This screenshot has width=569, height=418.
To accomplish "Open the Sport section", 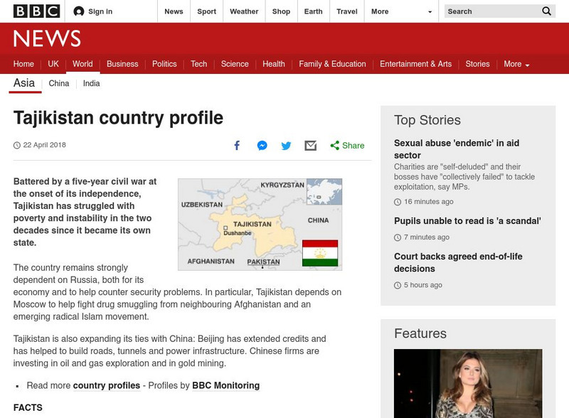I will (x=206, y=11).
